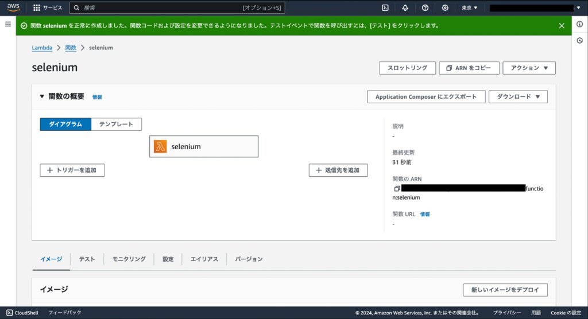Switch to the イメージ tab

[x=51, y=259]
